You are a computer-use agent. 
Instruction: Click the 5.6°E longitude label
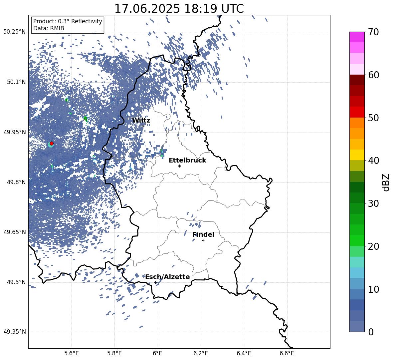pos(72,353)
